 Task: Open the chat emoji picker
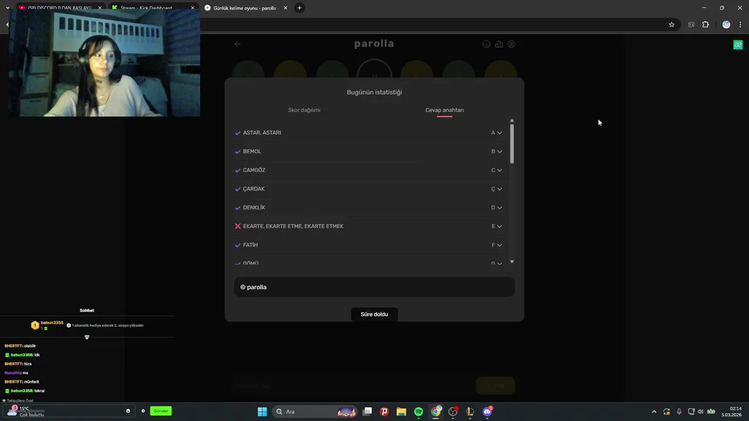[128, 411]
